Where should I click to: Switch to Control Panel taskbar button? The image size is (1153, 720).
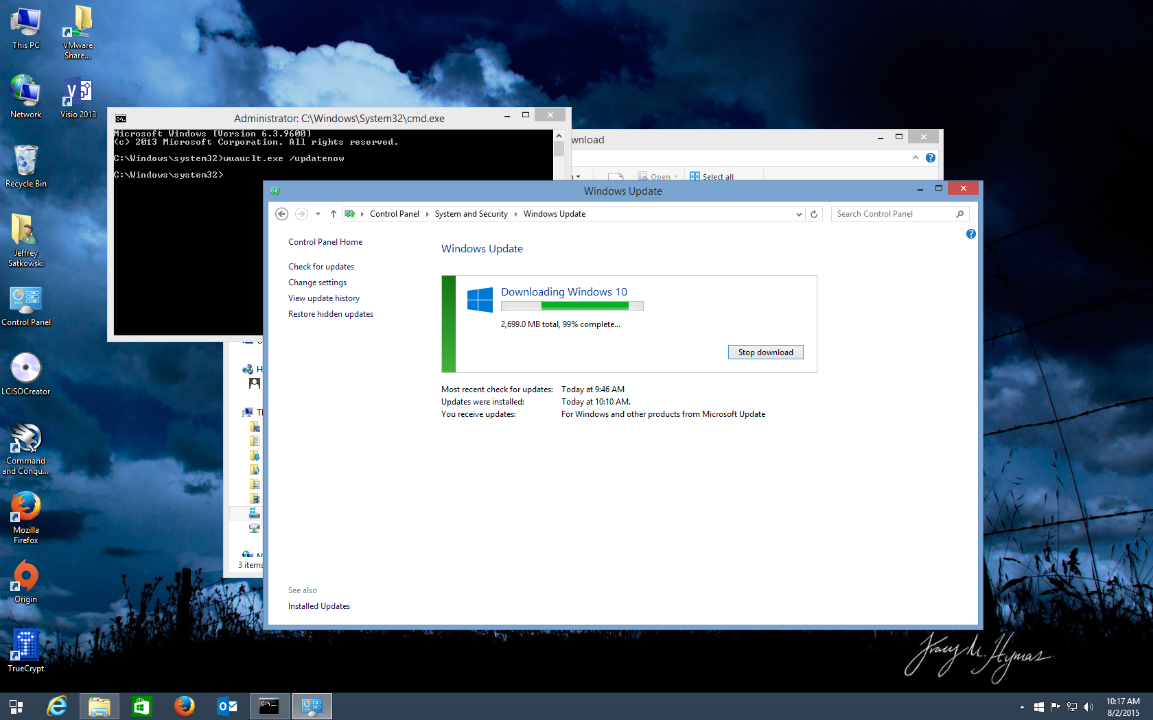click(x=312, y=706)
